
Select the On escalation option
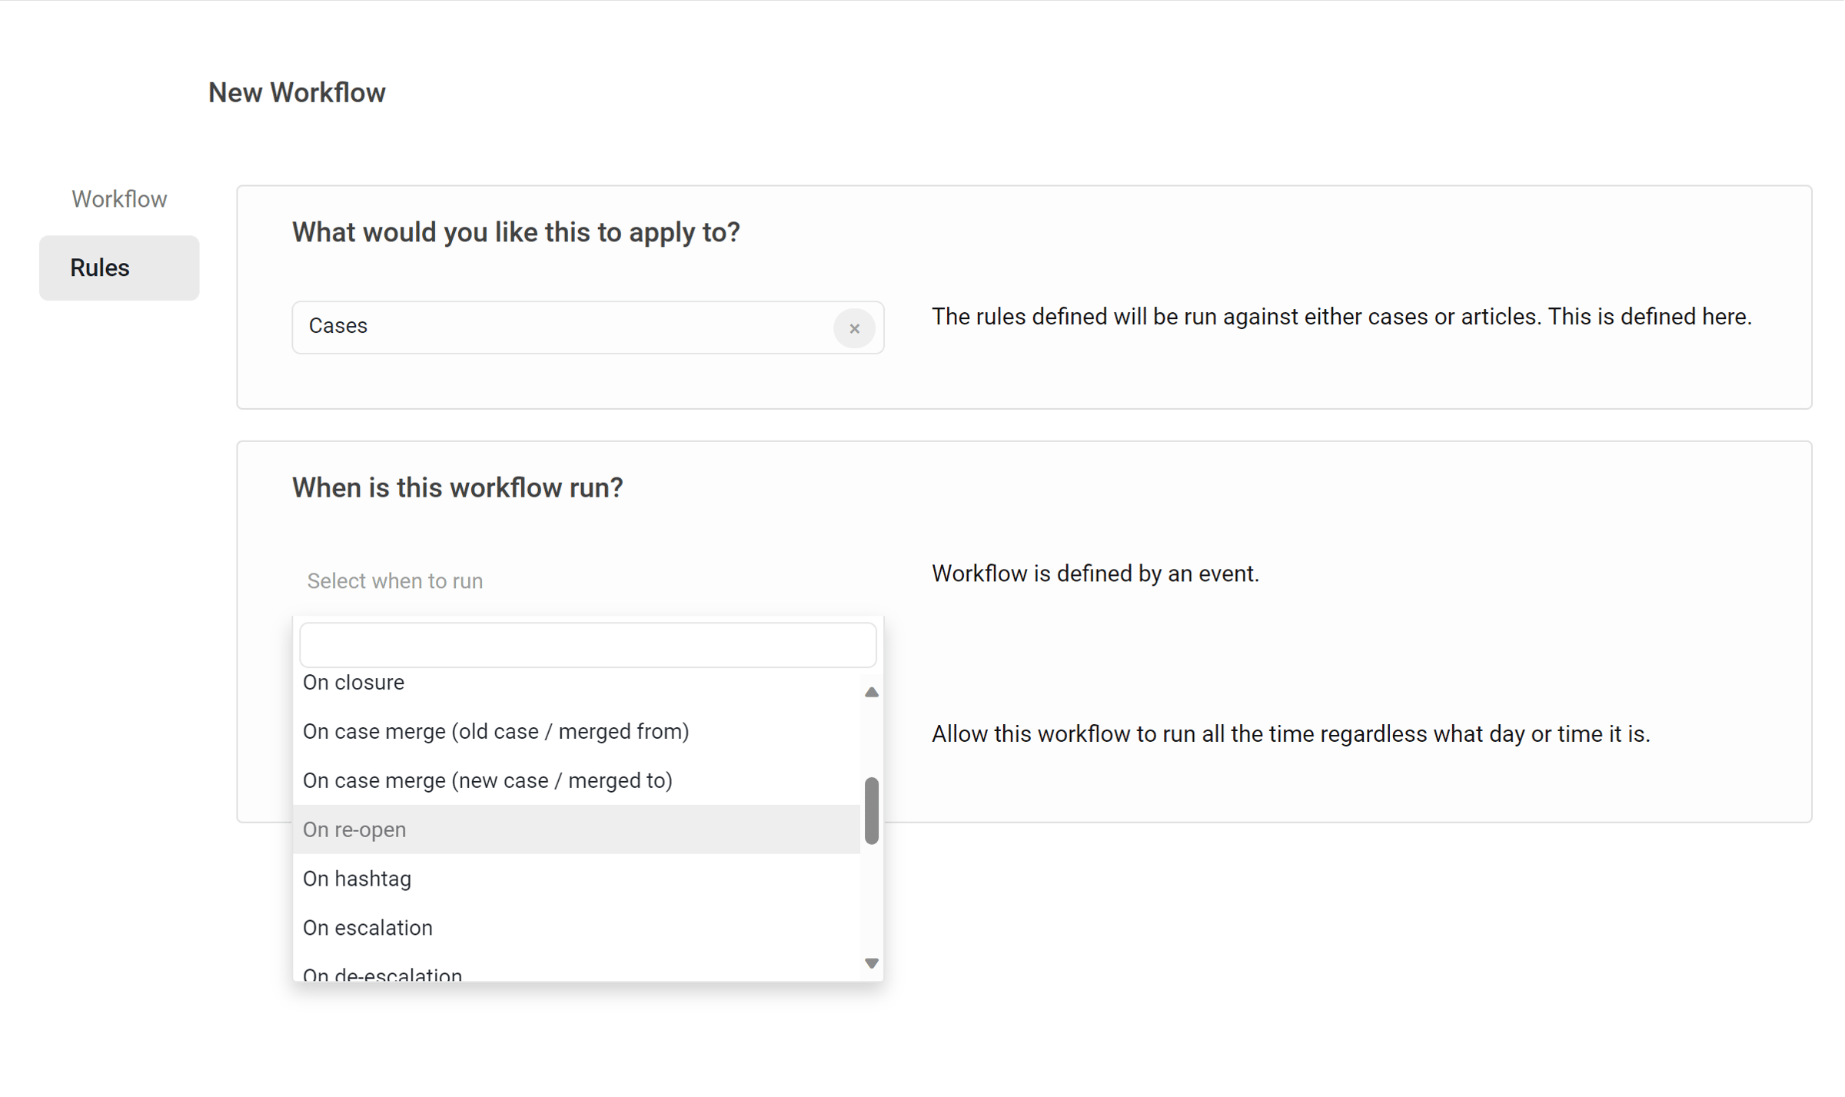[367, 928]
